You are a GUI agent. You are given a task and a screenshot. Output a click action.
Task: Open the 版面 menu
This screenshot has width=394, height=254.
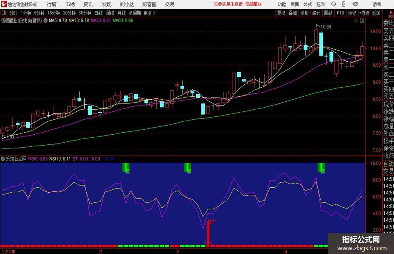pyautogui.click(x=295, y=4)
